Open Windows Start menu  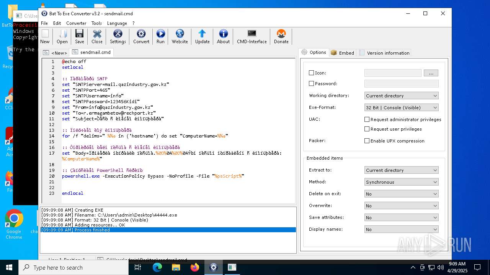pos(9,267)
